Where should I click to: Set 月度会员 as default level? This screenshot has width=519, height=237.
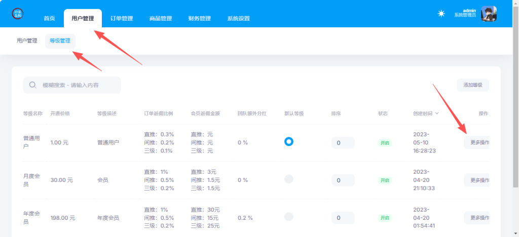[x=289, y=179]
